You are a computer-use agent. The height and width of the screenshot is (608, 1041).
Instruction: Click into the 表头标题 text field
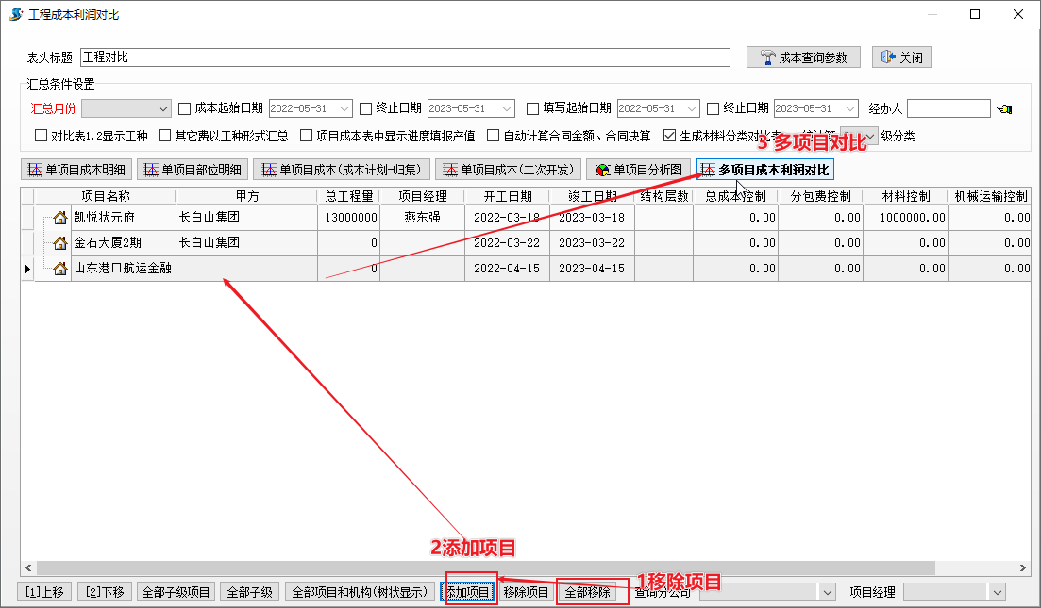(406, 58)
